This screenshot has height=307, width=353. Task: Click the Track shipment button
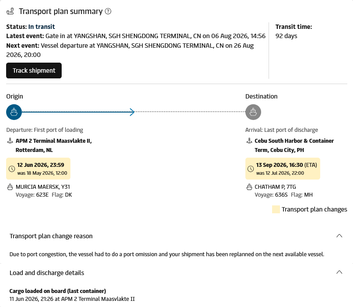34,71
